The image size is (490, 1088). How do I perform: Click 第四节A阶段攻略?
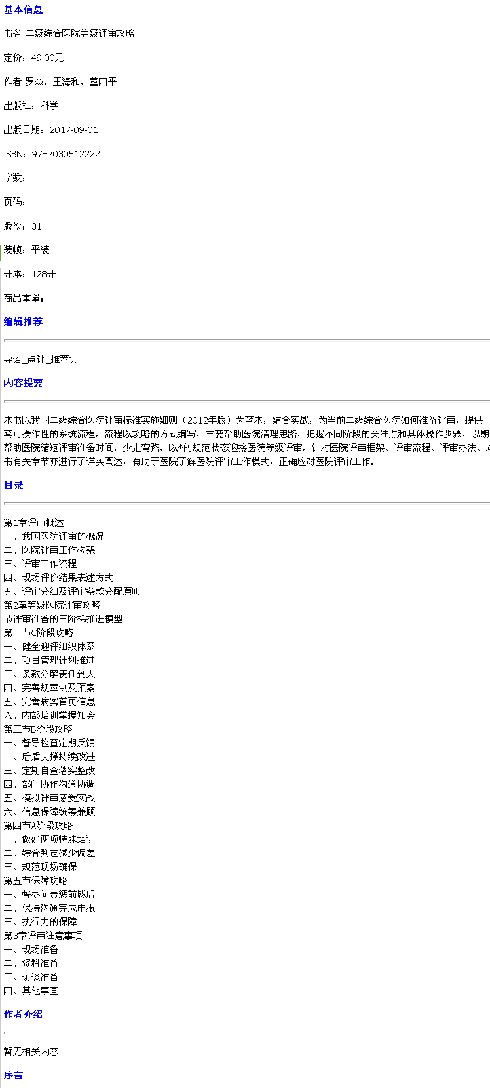[x=39, y=826]
